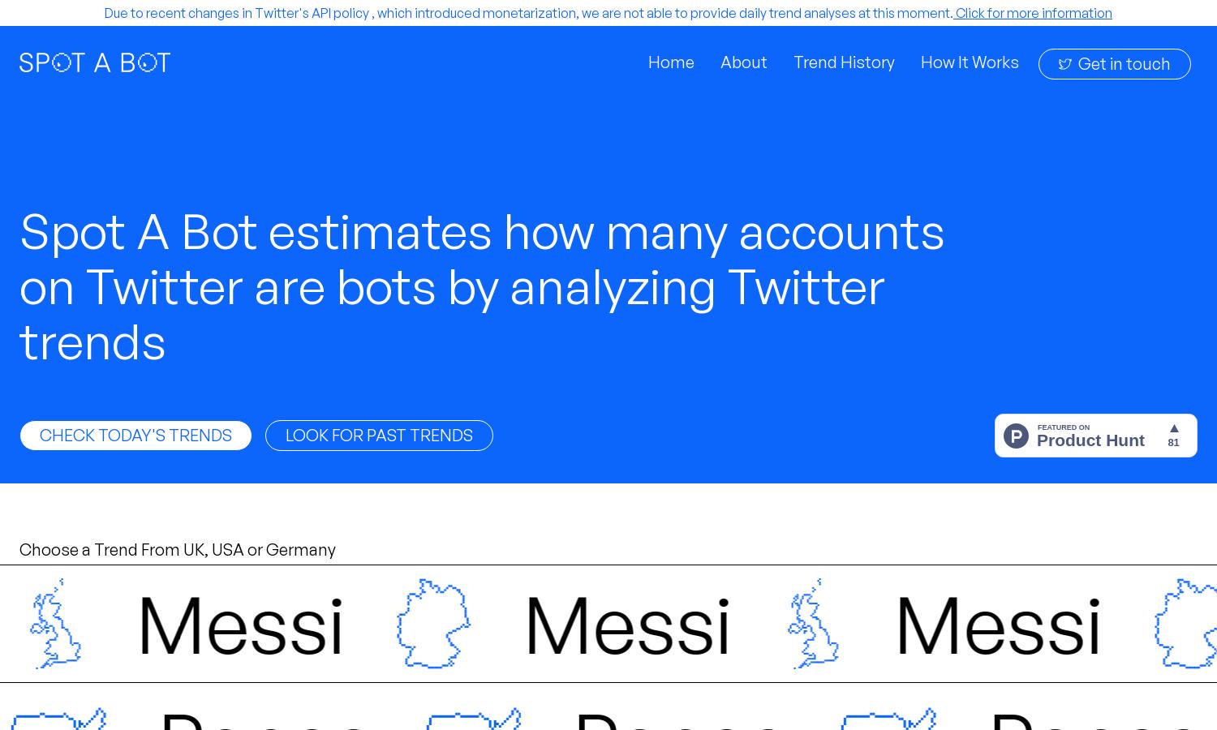Viewport: 1217px width, 730px height.
Task: Open How It Works
Action: (x=970, y=62)
